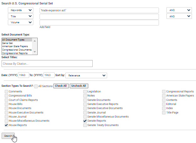Screen dimensions: 196x143
Task: Choose American State Papers document type
Action: [x=15, y=47]
